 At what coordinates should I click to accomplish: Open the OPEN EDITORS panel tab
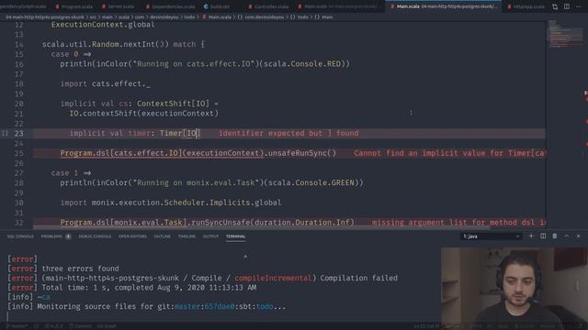click(x=132, y=236)
